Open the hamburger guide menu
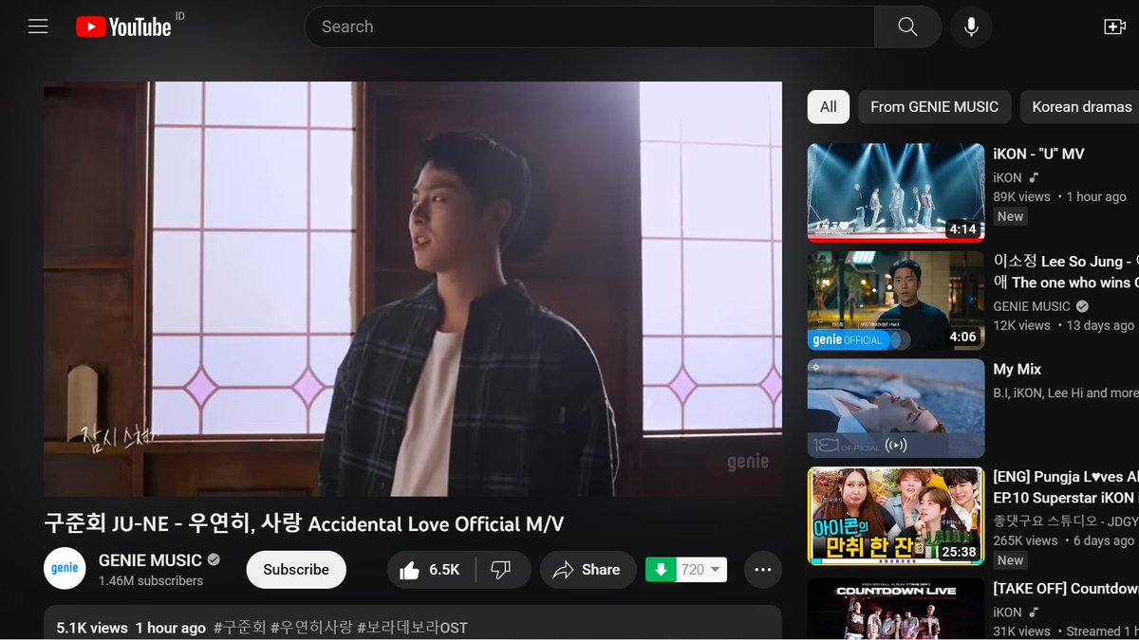This screenshot has height=640, width=1139. 38,27
